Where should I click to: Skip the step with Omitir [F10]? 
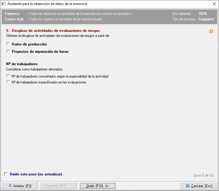(x=97, y=186)
